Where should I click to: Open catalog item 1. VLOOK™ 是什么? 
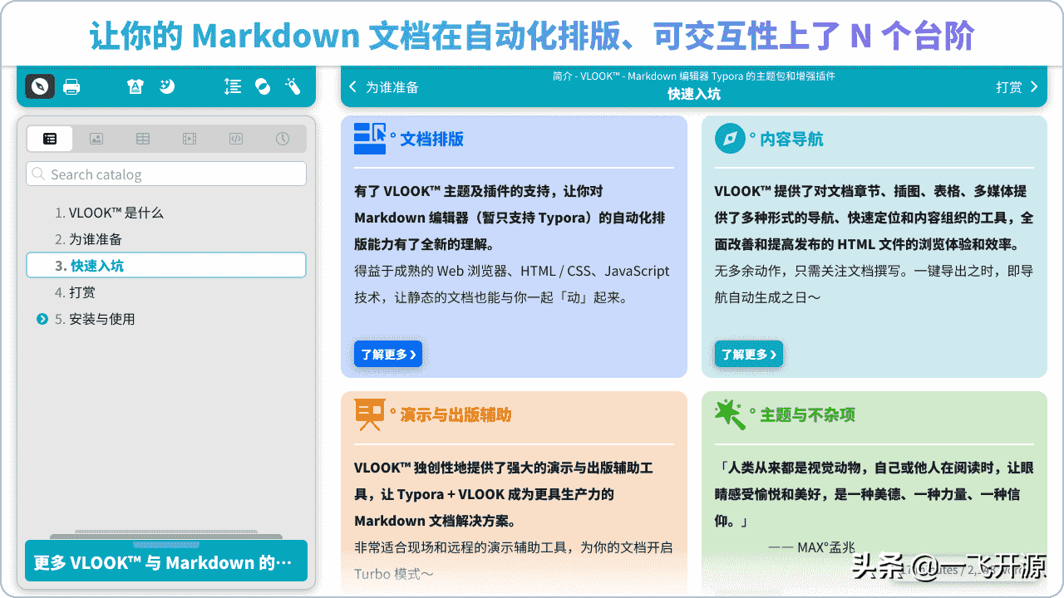[109, 213]
